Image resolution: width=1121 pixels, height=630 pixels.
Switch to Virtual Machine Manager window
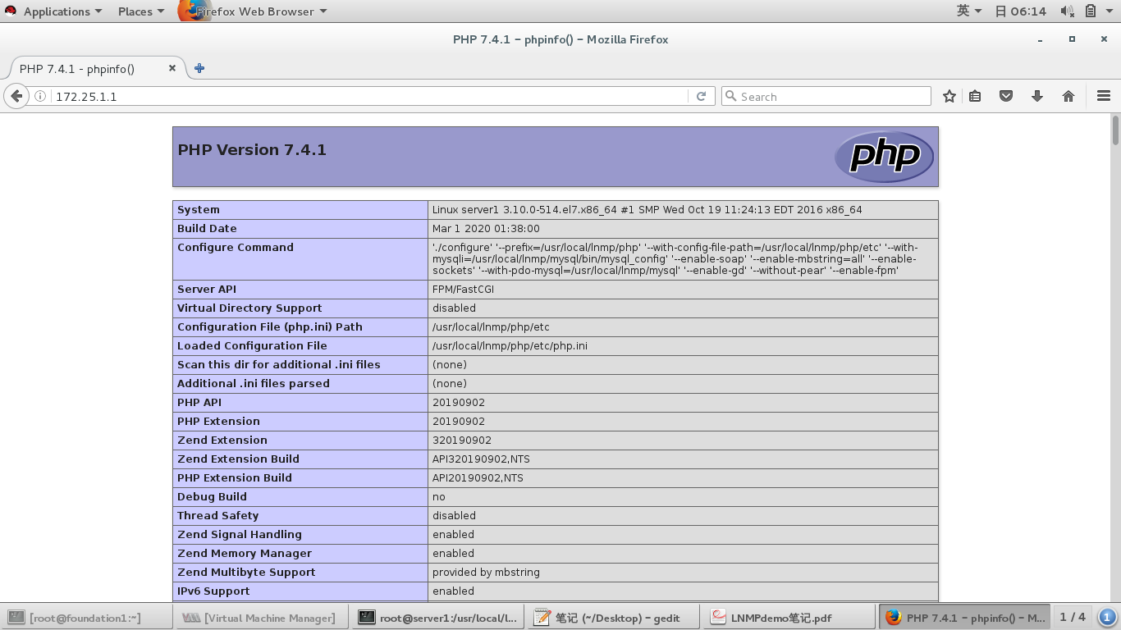point(260,618)
